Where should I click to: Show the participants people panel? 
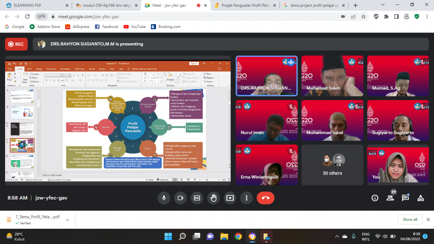point(390,198)
